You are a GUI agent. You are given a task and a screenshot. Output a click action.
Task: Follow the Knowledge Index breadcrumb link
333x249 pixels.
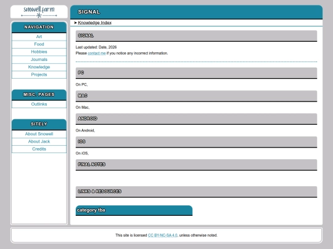point(95,23)
